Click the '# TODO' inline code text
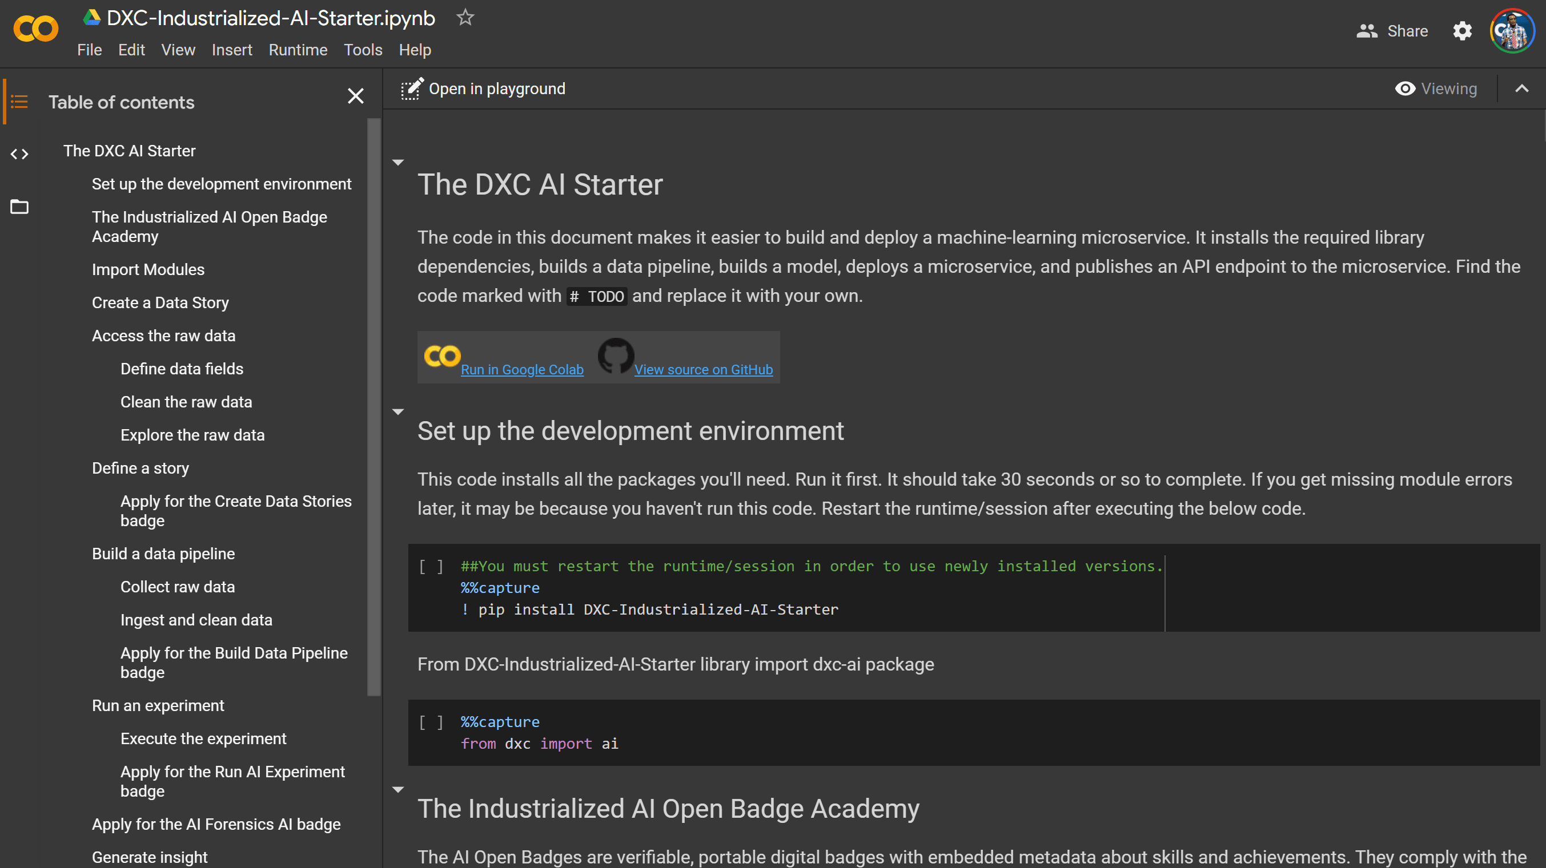1546x868 pixels. point(597,296)
